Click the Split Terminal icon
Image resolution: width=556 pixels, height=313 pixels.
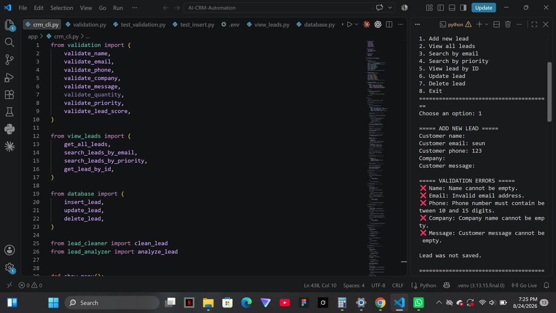[497, 25]
